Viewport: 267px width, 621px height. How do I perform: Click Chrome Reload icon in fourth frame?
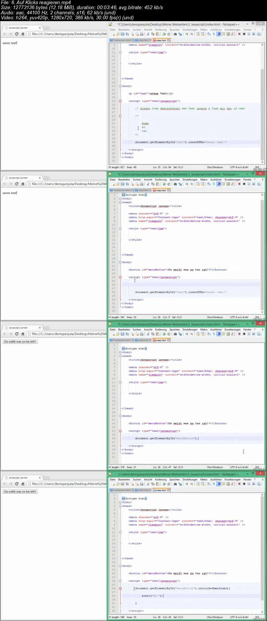tap(17, 484)
